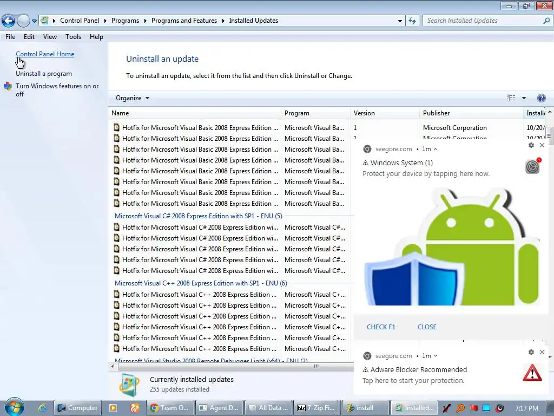This screenshot has width=554, height=416.
Task: Click Programs in the breadcrumb path
Action: (125, 21)
